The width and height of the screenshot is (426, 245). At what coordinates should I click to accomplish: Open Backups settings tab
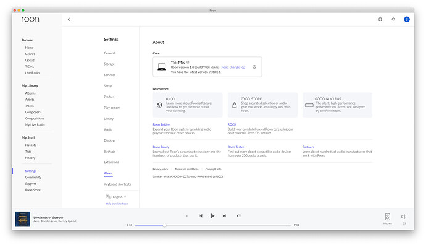point(109,152)
